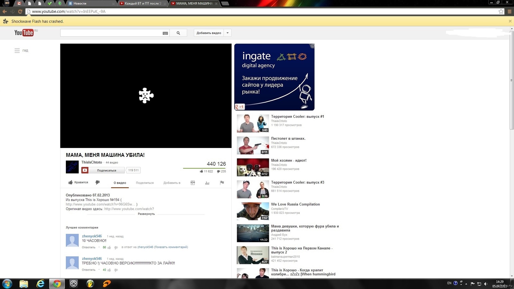Report the video with the flag icon
The width and height of the screenshot is (514, 289).
click(x=222, y=183)
